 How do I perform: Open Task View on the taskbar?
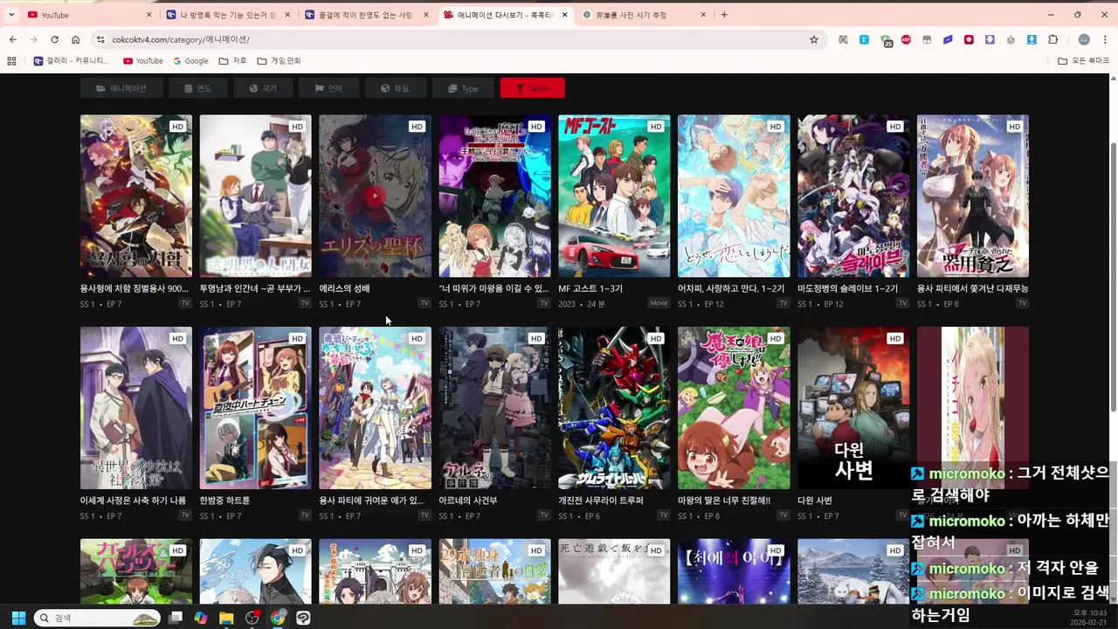176,618
